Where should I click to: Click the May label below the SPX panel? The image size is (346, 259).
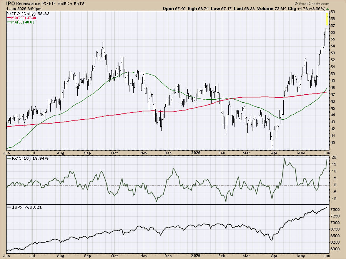301,256
